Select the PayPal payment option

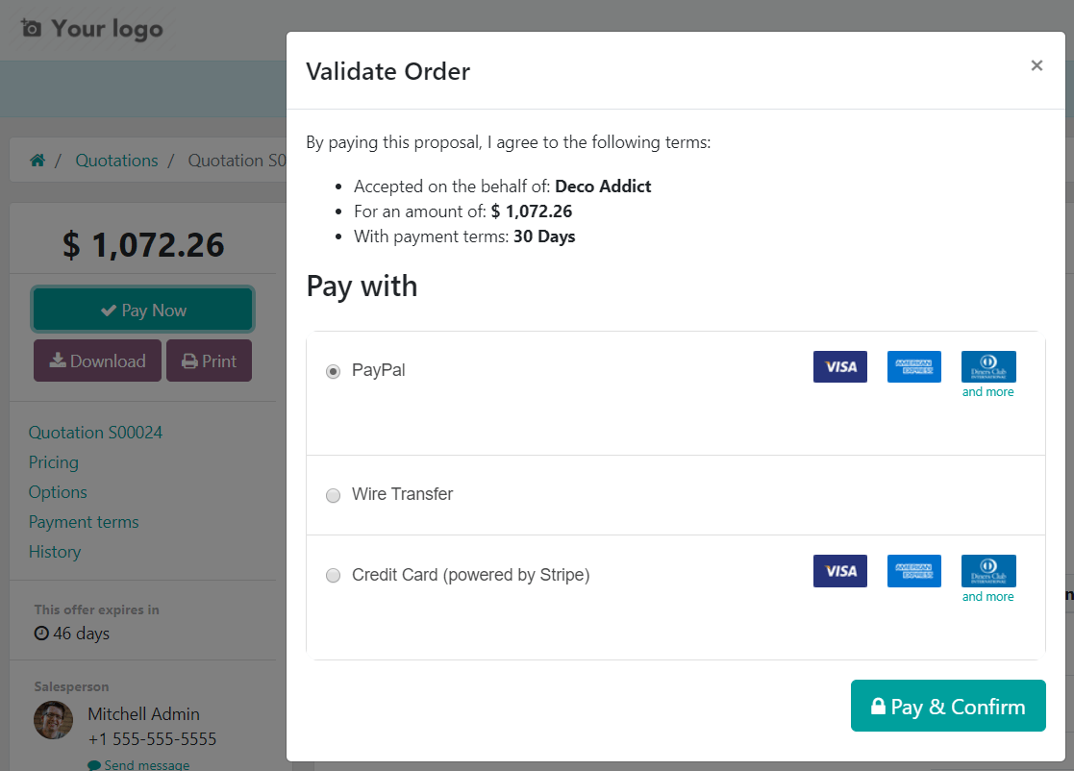(x=333, y=370)
